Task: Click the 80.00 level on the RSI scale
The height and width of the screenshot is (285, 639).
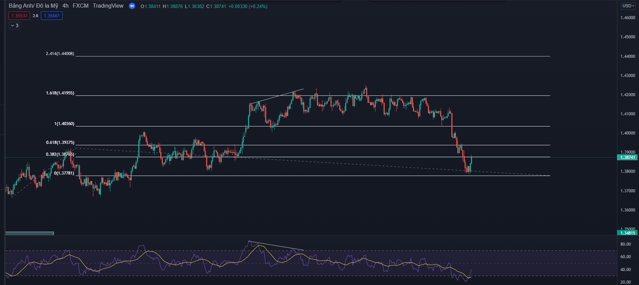Action: (625, 244)
